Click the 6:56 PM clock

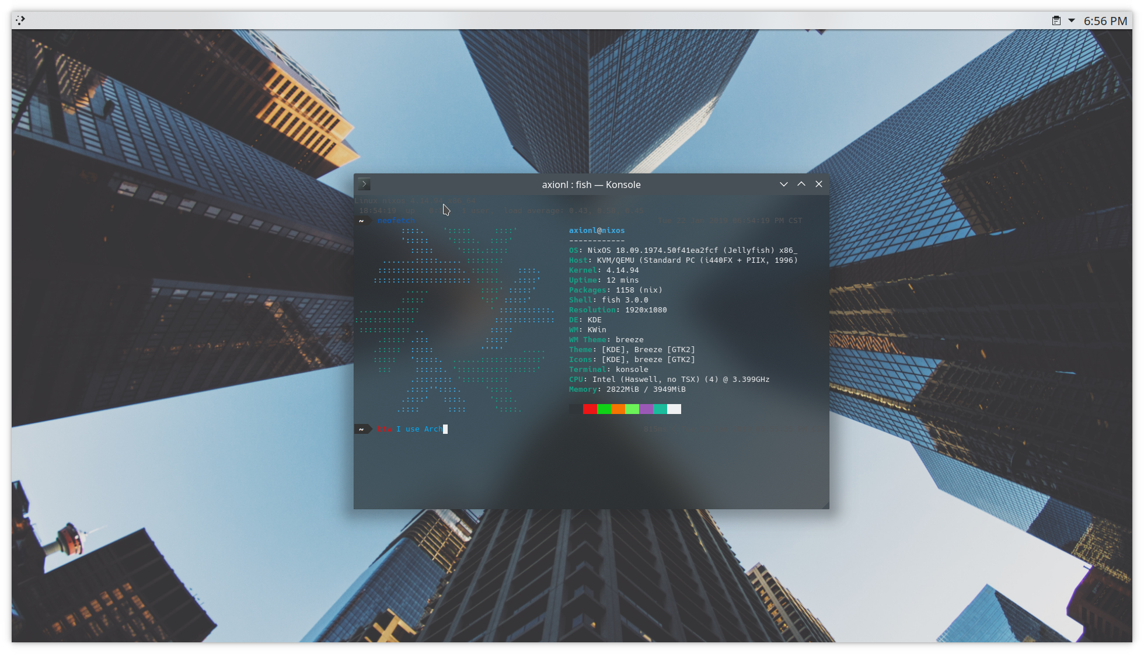tap(1105, 21)
